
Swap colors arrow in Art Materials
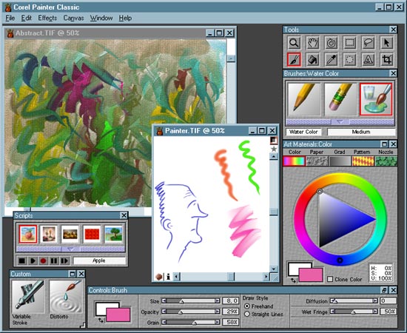[293, 280]
